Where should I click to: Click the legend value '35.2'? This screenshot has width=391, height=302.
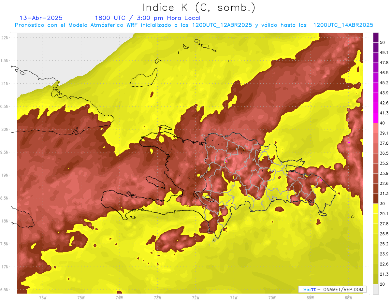click(x=384, y=163)
